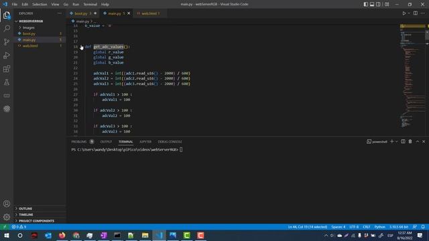Split the terminal
The image size is (429, 241).
point(403,141)
